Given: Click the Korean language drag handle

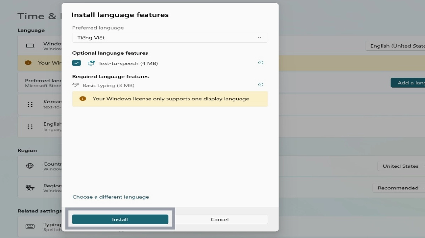Looking at the screenshot, I should (x=30, y=104).
